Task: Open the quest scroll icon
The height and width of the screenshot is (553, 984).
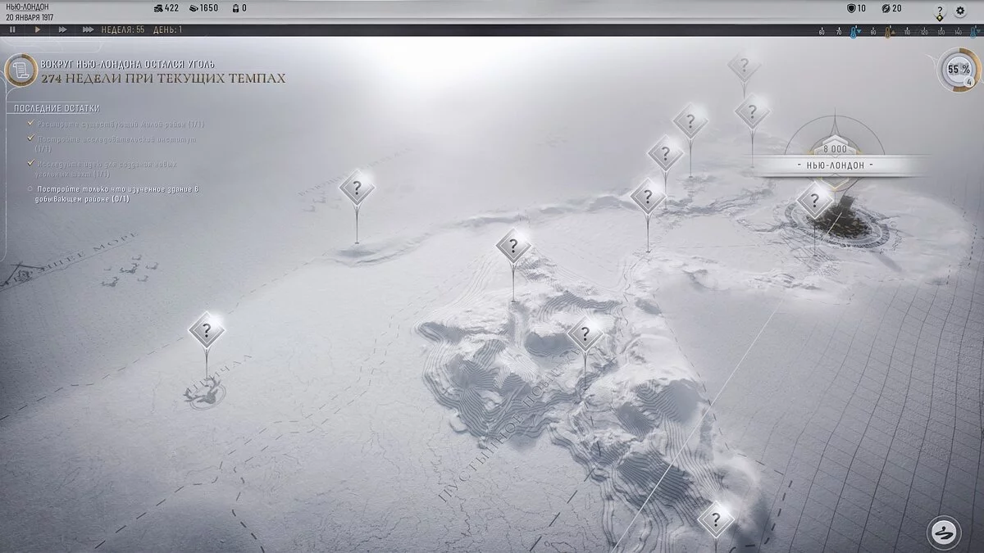Action: 20,70
